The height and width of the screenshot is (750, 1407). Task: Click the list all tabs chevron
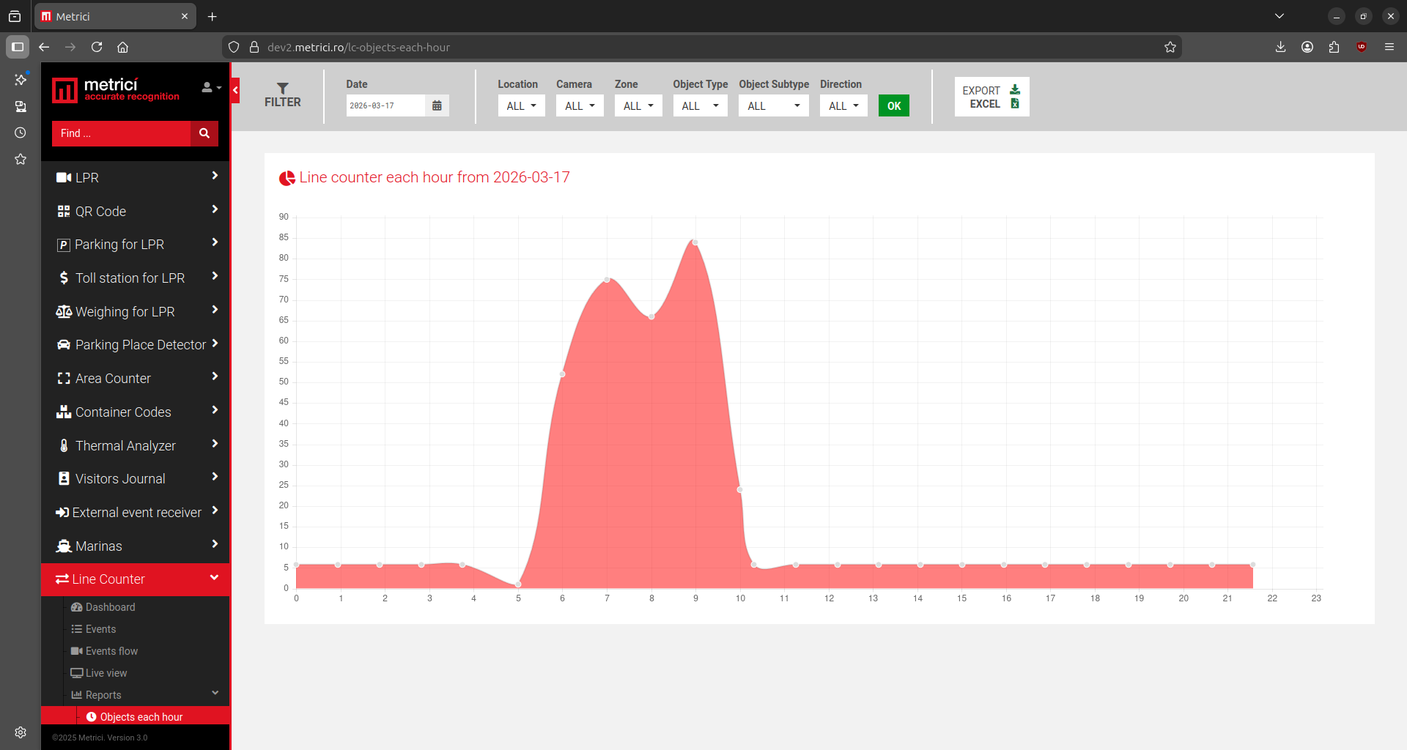coord(1279,16)
